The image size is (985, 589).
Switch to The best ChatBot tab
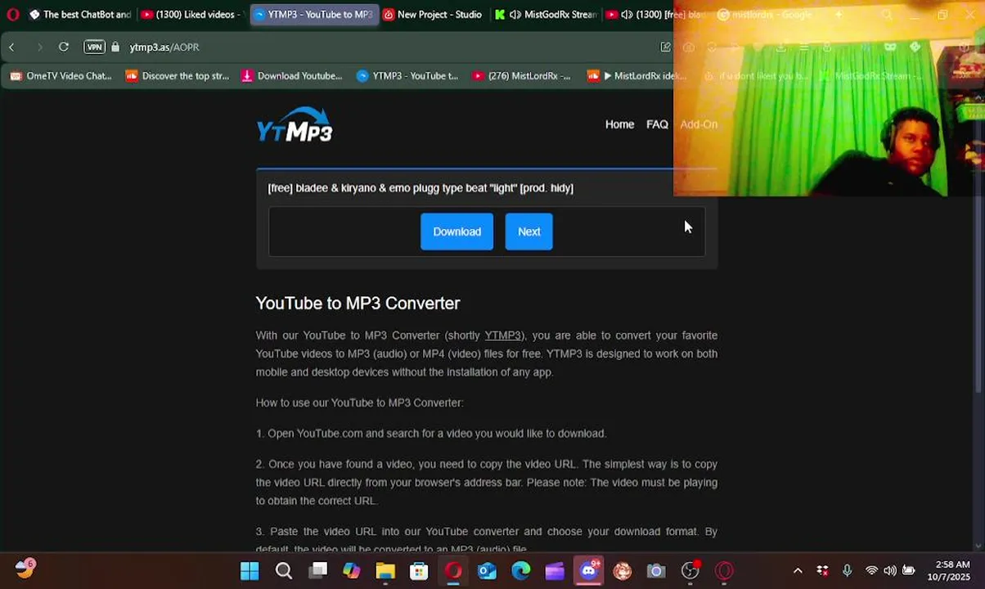(79, 14)
